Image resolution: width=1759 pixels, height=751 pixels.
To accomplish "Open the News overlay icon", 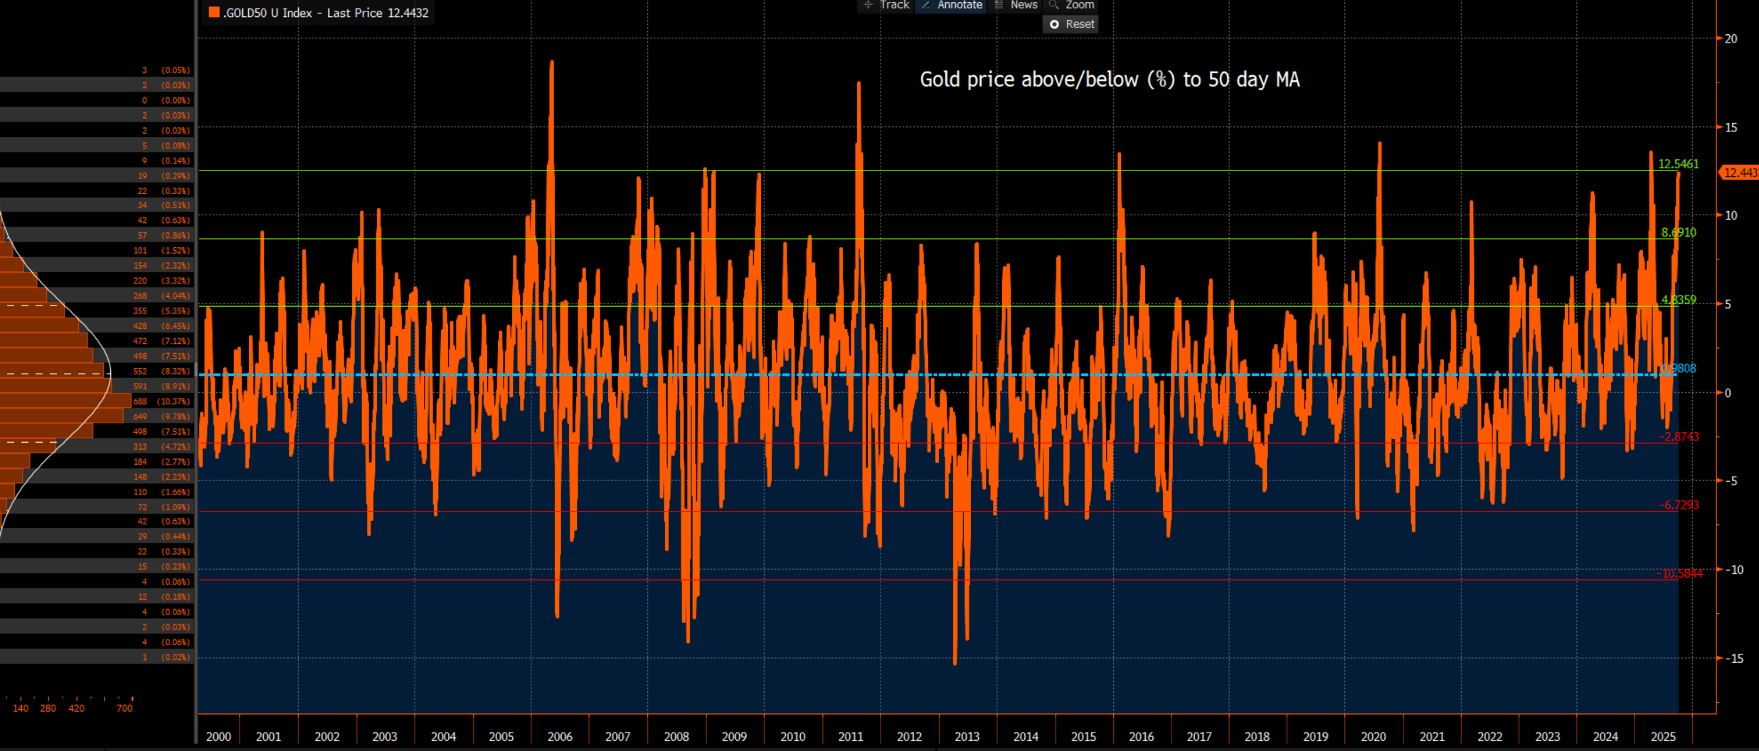I will [1016, 6].
